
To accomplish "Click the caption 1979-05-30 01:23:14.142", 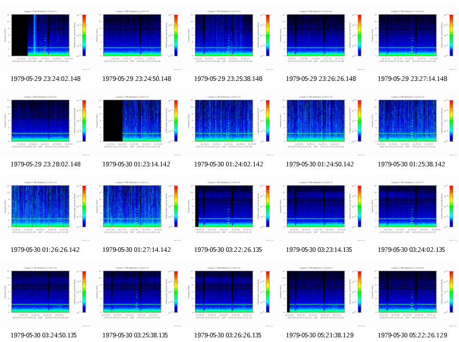I will coord(136,164).
